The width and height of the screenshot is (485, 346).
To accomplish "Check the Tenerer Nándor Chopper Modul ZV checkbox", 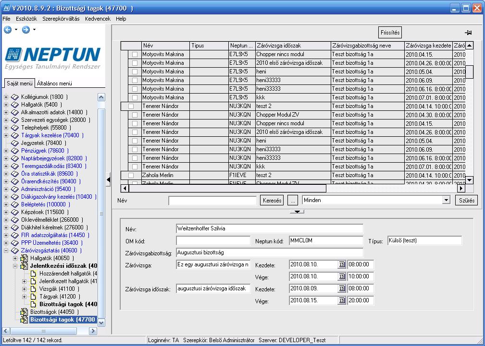I will pyautogui.click(x=135, y=115).
